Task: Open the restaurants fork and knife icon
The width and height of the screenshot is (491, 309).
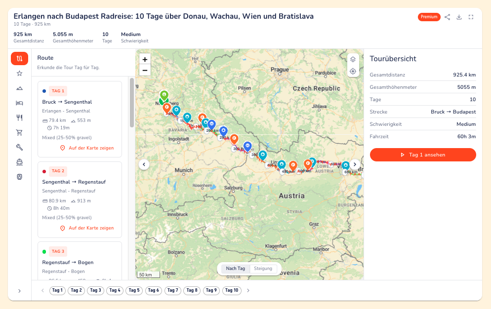Action: click(19, 117)
